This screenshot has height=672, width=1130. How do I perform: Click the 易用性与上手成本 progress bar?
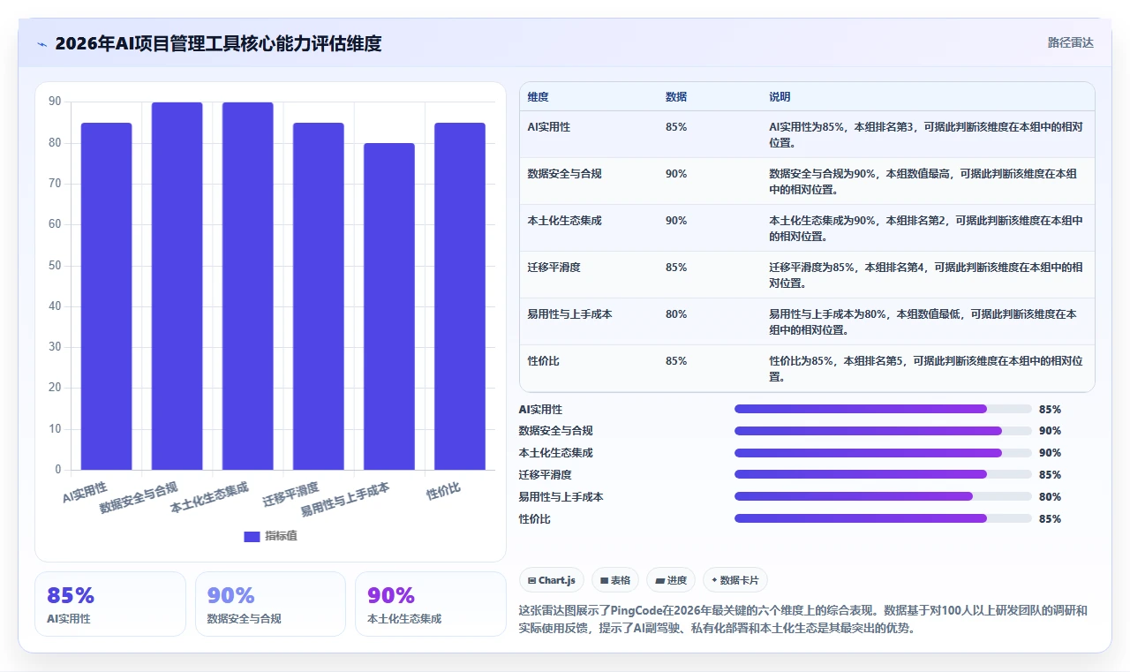click(x=883, y=497)
